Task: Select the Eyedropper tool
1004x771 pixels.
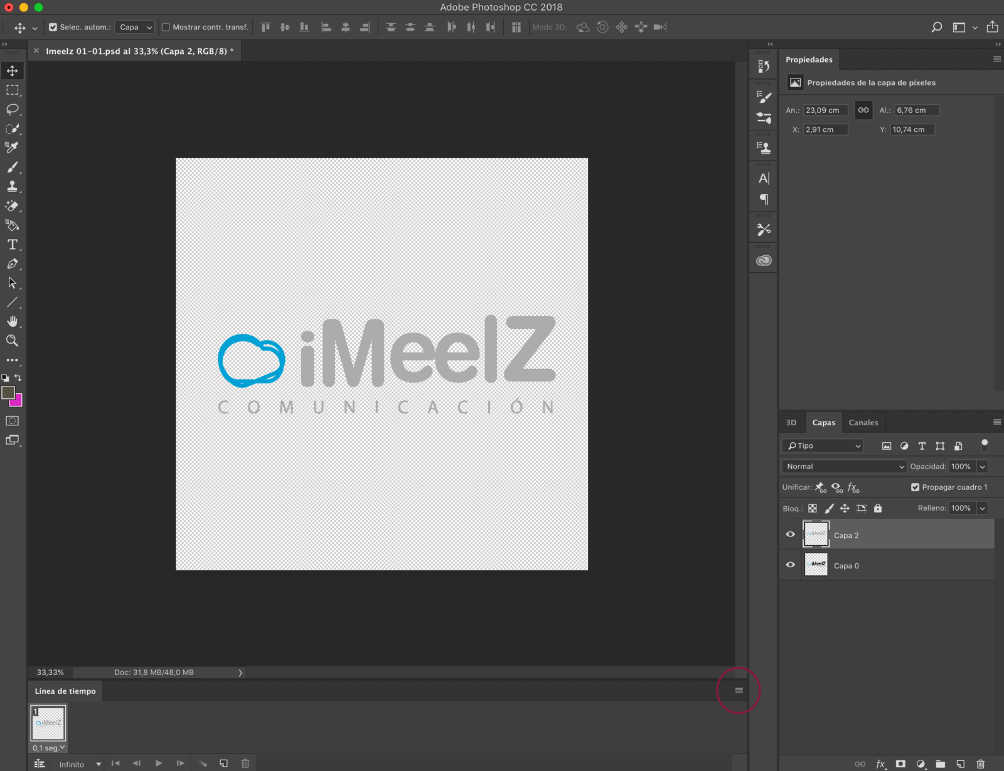Action: pos(13,148)
